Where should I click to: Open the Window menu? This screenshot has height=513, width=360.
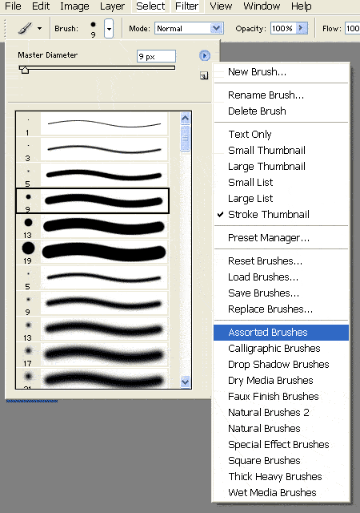pos(262,6)
